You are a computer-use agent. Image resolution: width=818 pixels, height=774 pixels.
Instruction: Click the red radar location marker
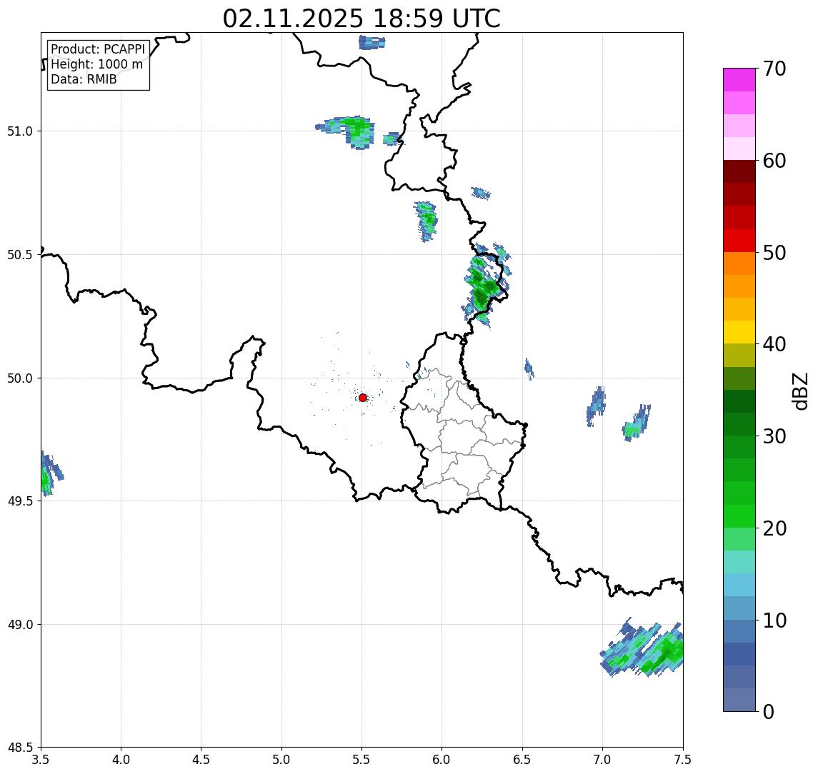(363, 398)
